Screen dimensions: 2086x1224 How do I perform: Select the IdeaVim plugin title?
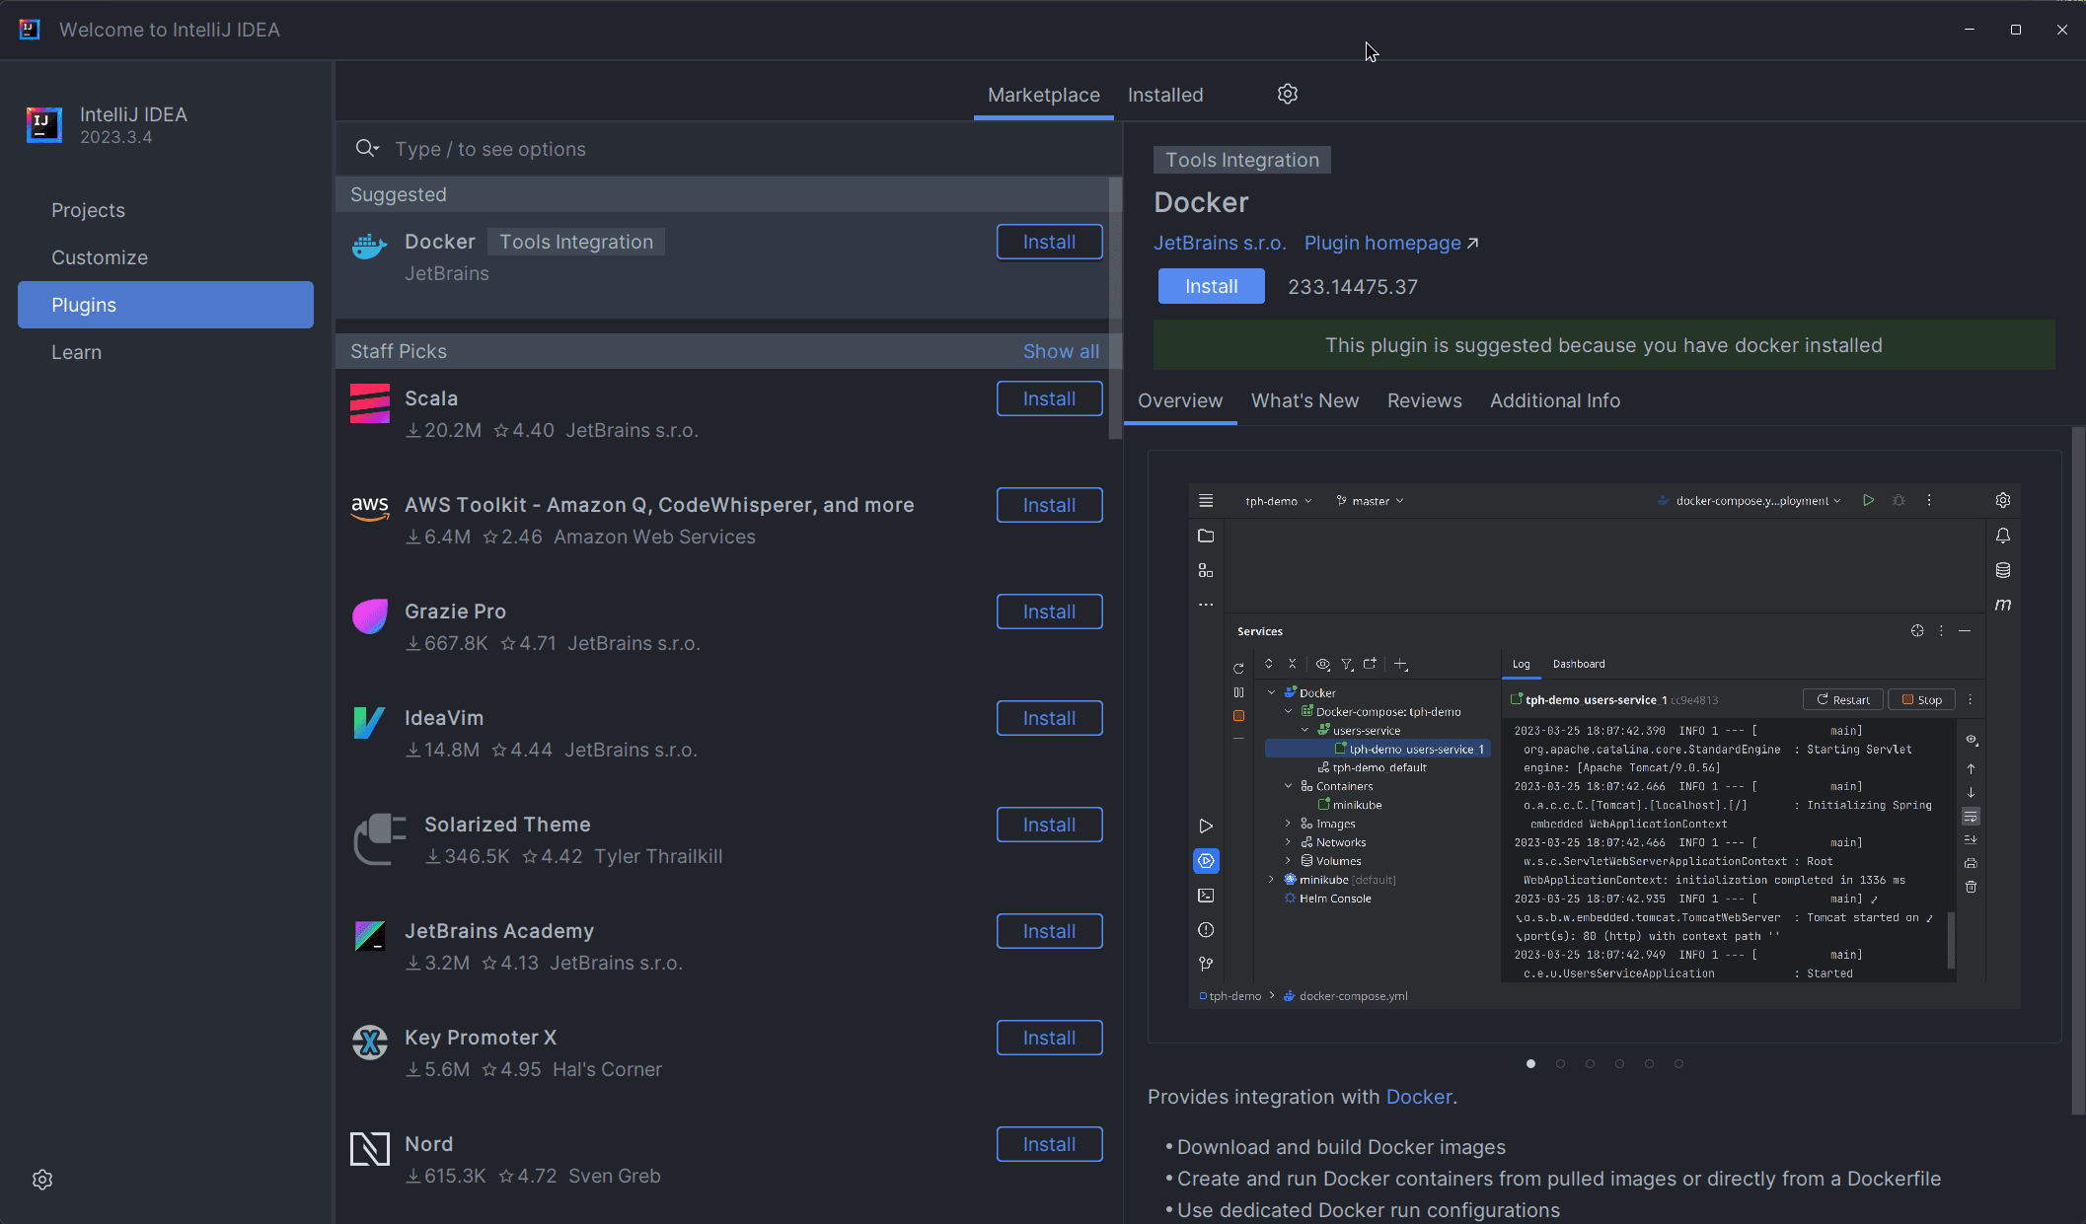(444, 718)
